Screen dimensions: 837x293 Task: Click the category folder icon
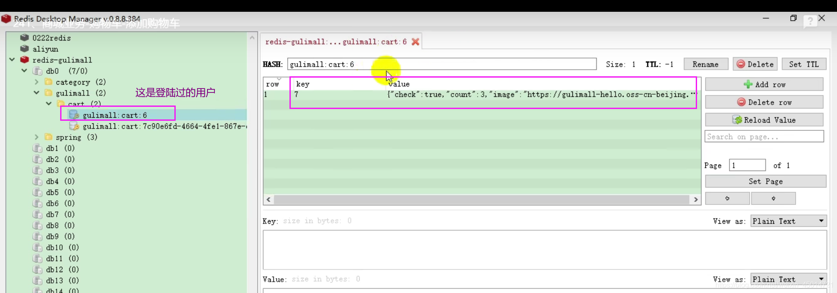(48, 82)
